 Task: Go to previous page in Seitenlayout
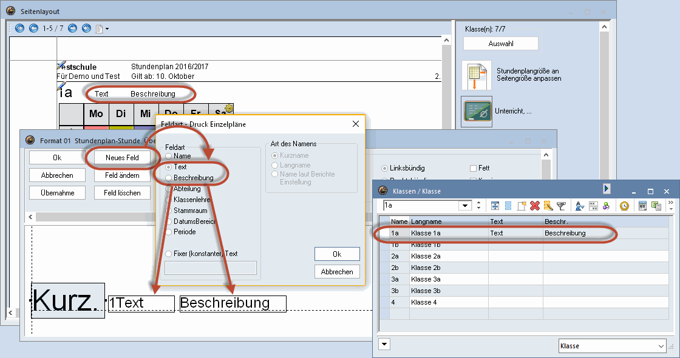tap(33, 28)
